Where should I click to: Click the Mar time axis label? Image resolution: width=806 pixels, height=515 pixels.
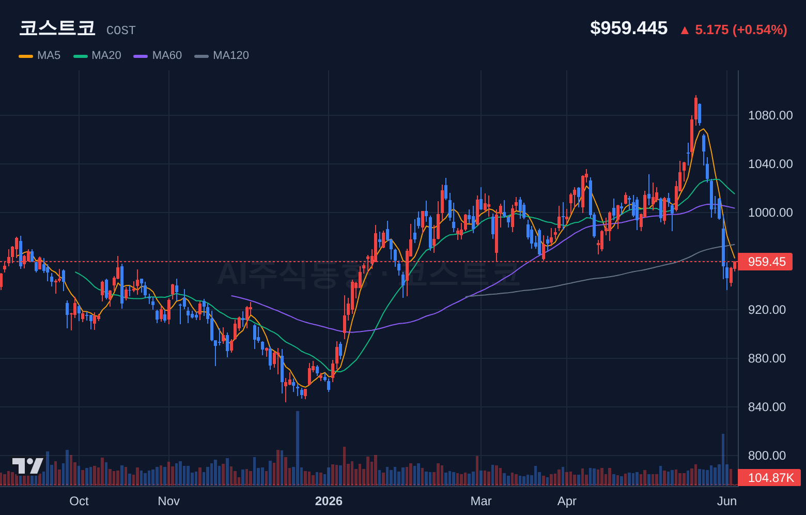coord(481,501)
